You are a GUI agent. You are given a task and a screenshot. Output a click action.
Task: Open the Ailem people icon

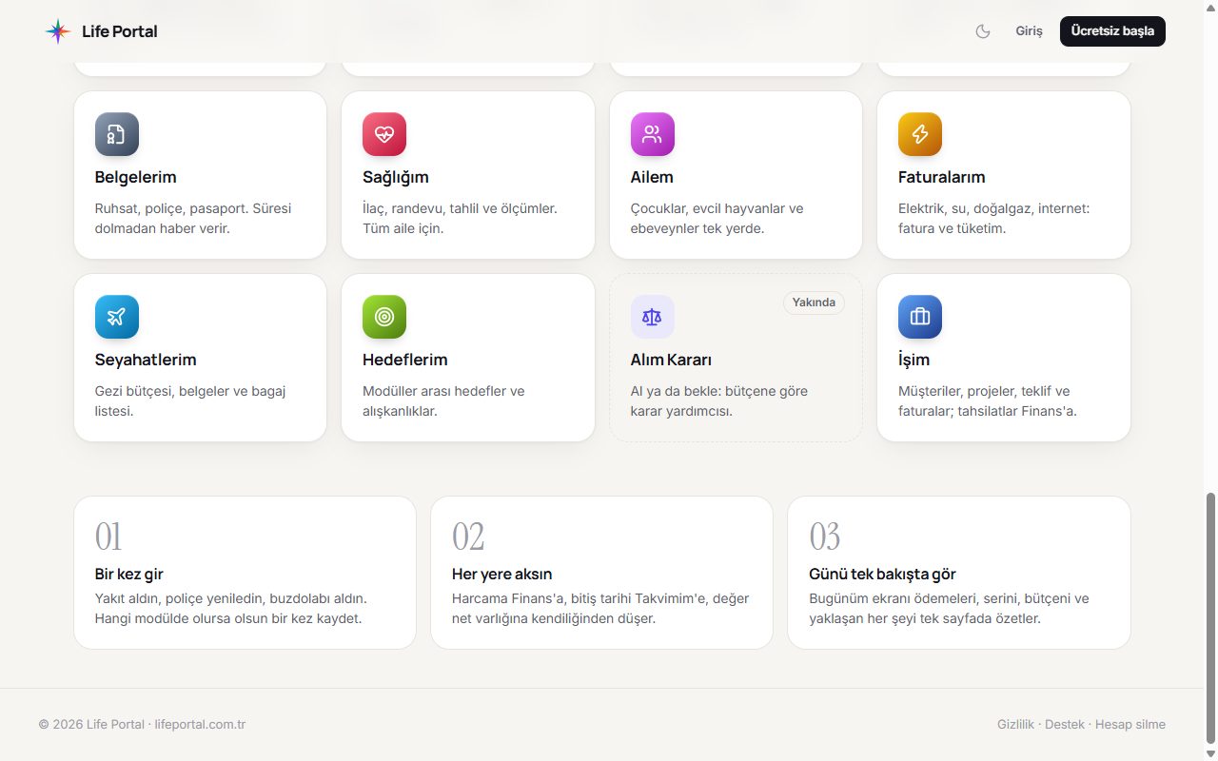click(652, 134)
